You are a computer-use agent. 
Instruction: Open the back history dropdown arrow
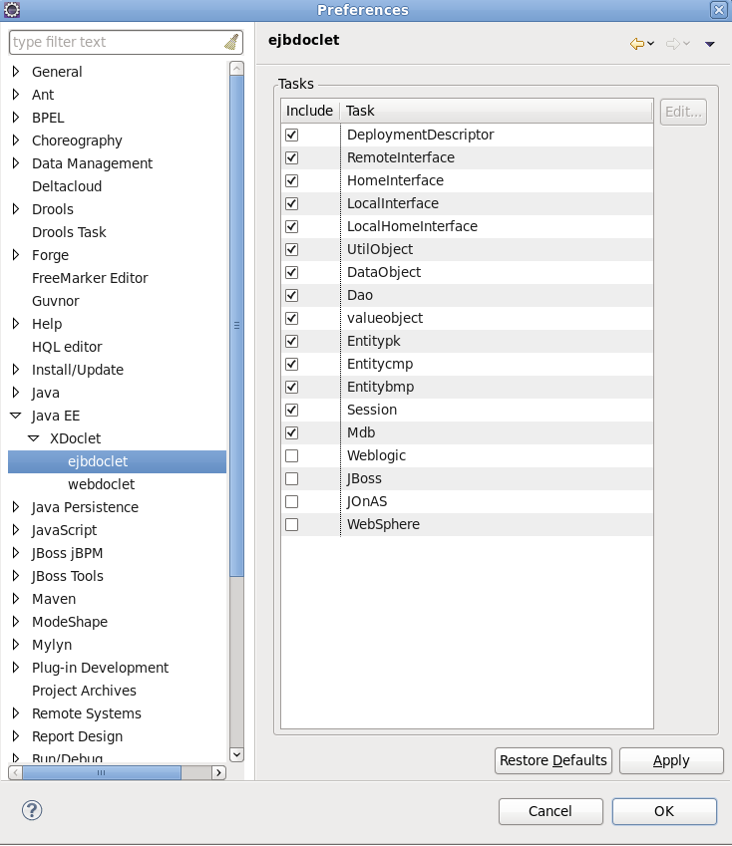click(651, 44)
